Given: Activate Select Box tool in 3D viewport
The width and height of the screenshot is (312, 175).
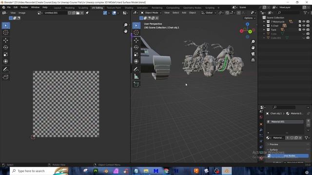Looking at the screenshot, I should 136,25.
